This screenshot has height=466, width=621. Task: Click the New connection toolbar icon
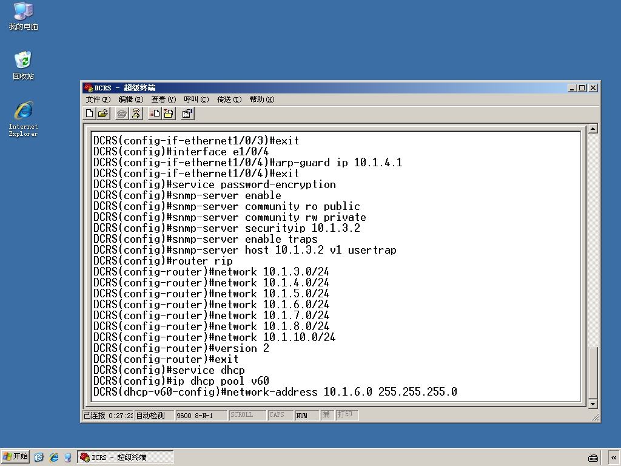coord(90,113)
